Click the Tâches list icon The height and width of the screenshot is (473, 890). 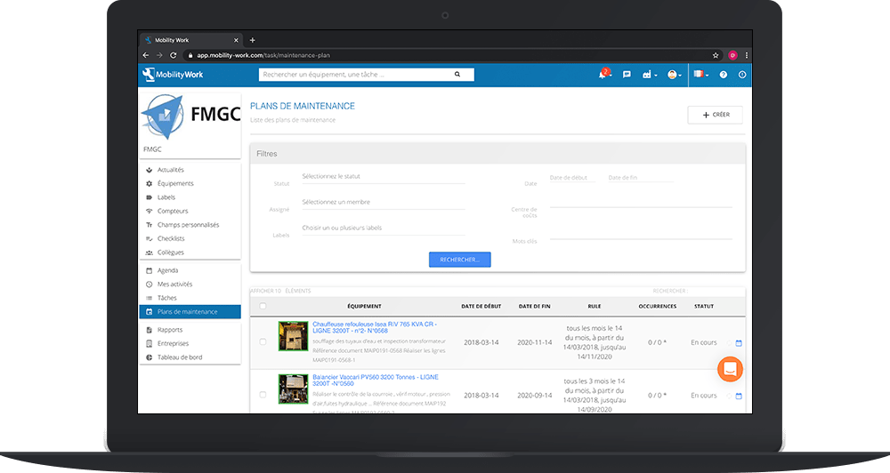(x=150, y=298)
